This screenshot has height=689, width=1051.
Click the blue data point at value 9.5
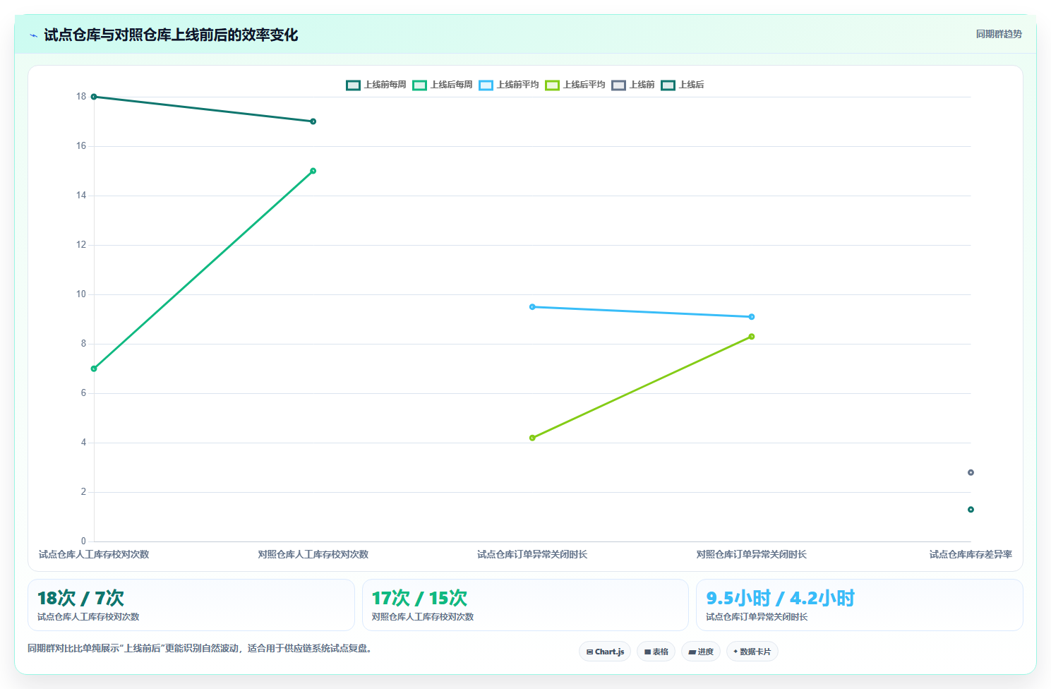532,307
